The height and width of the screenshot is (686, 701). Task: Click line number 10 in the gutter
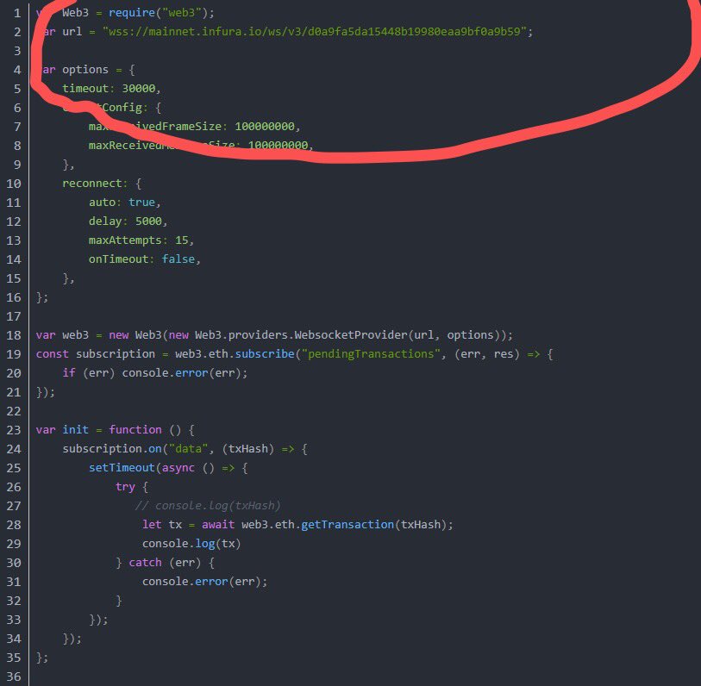[x=14, y=184]
